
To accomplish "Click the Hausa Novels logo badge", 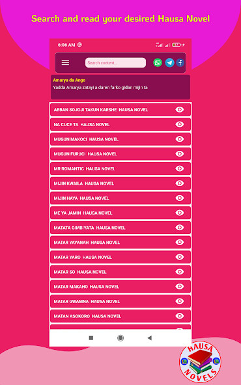I will [200, 362].
